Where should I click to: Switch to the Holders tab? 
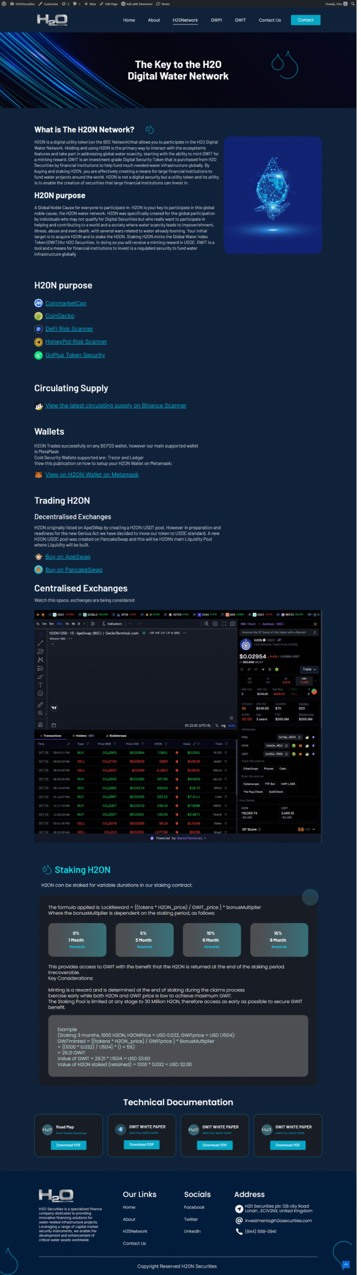point(83,736)
